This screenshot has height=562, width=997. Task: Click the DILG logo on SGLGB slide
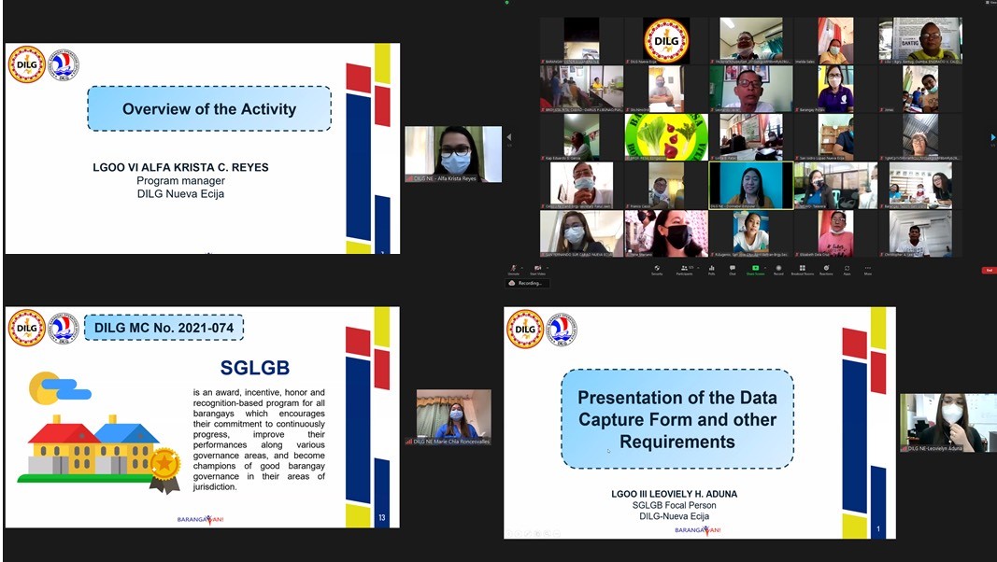click(27, 328)
